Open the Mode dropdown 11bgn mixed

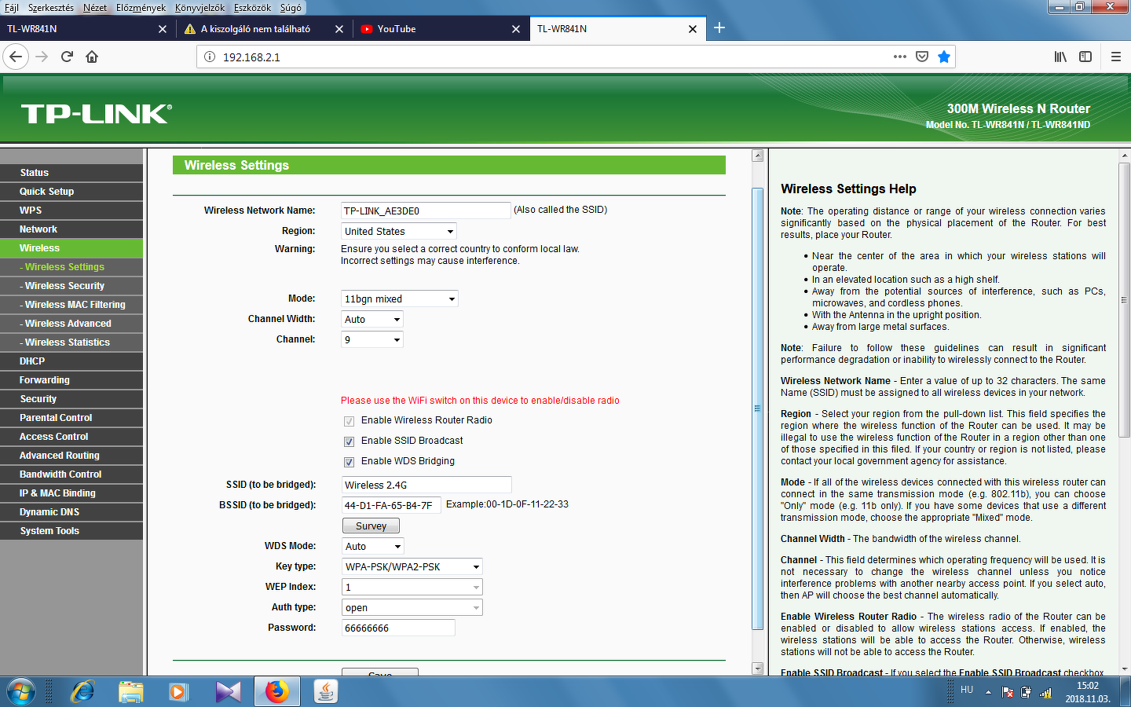(400, 299)
